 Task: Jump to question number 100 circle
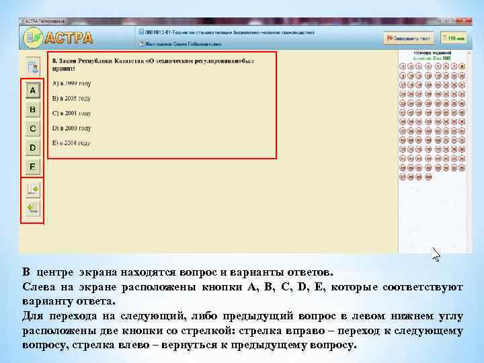pyautogui.click(x=428, y=177)
